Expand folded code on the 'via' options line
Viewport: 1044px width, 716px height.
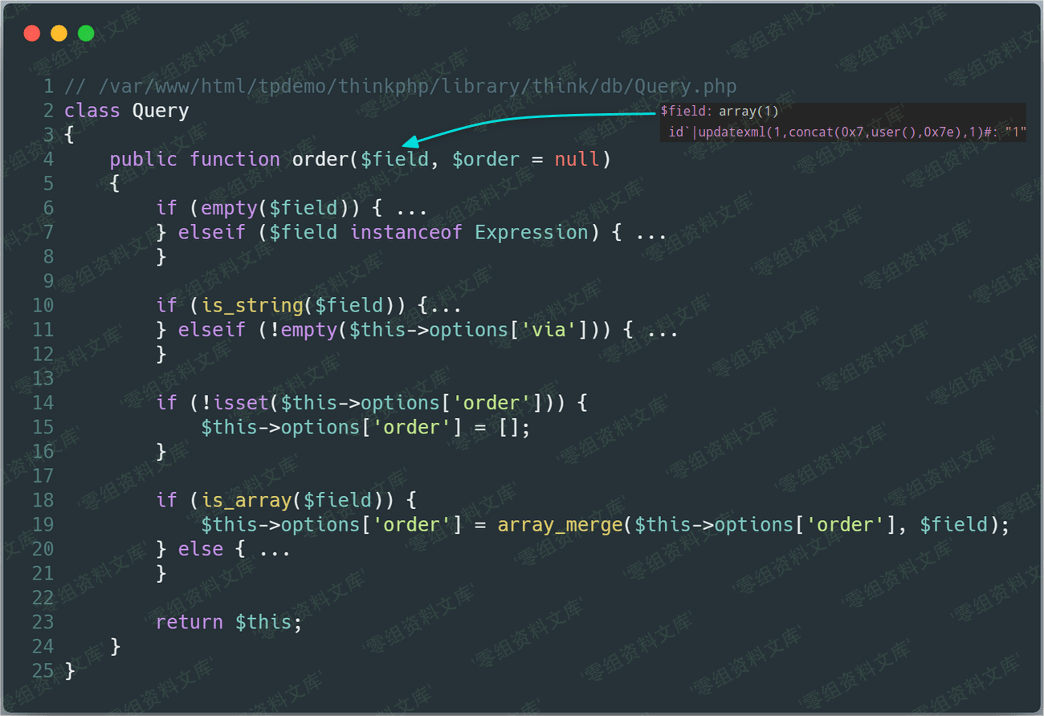coord(663,330)
